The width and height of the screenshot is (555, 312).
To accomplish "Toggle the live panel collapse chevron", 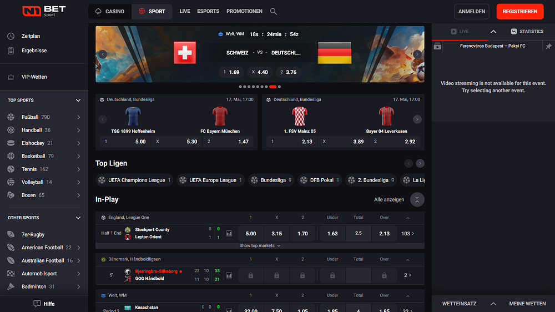I will point(493,32).
